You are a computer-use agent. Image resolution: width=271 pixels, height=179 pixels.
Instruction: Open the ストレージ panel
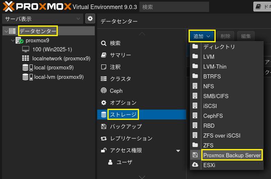tap(142, 115)
